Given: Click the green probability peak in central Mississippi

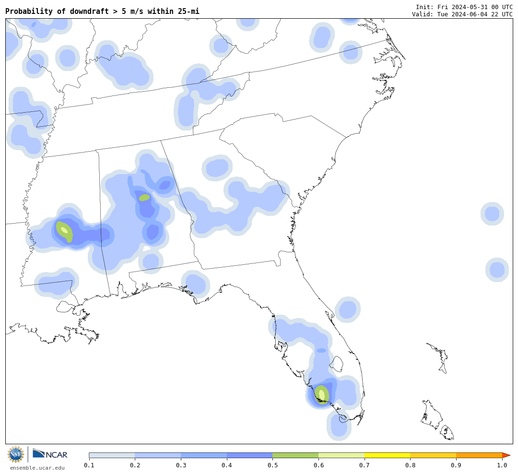Looking at the screenshot, I should tap(64, 231).
